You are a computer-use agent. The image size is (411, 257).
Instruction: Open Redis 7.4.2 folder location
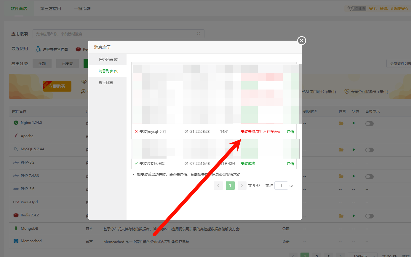(x=341, y=216)
